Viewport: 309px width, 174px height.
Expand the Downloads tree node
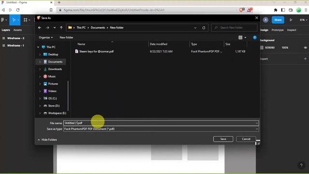[40, 69]
